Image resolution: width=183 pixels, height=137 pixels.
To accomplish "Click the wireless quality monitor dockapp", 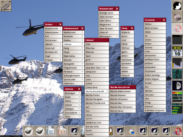I will pyautogui.click(x=177, y=108).
